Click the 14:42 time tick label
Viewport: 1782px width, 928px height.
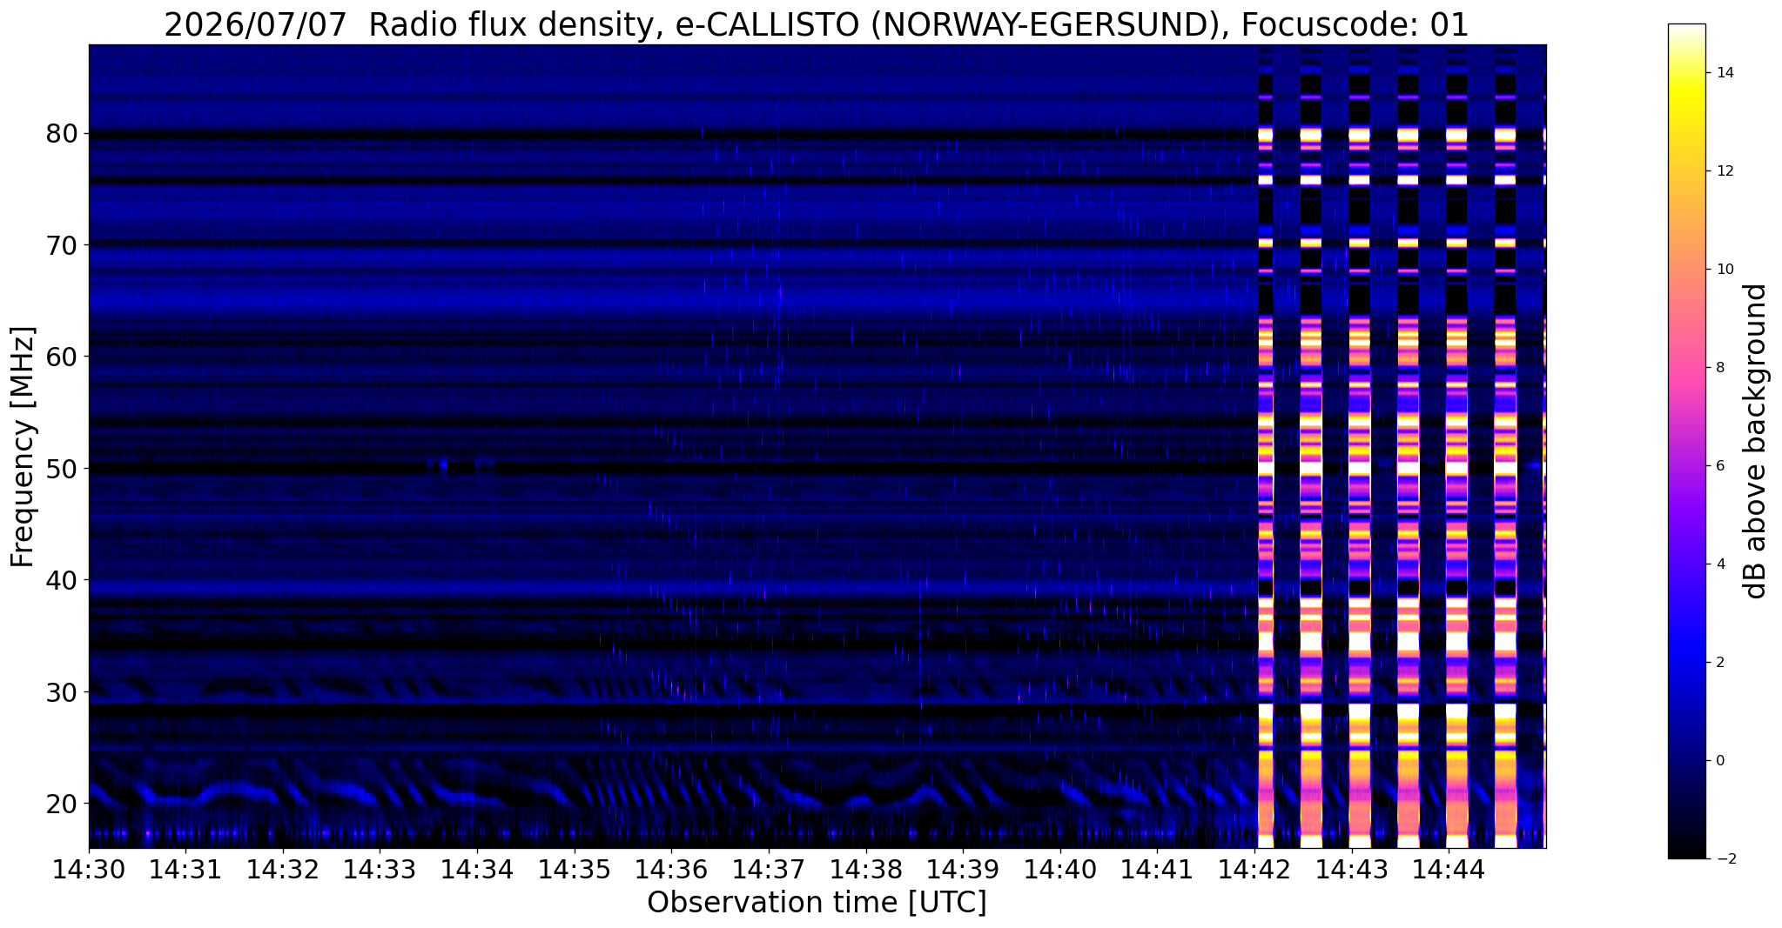coord(1254,868)
